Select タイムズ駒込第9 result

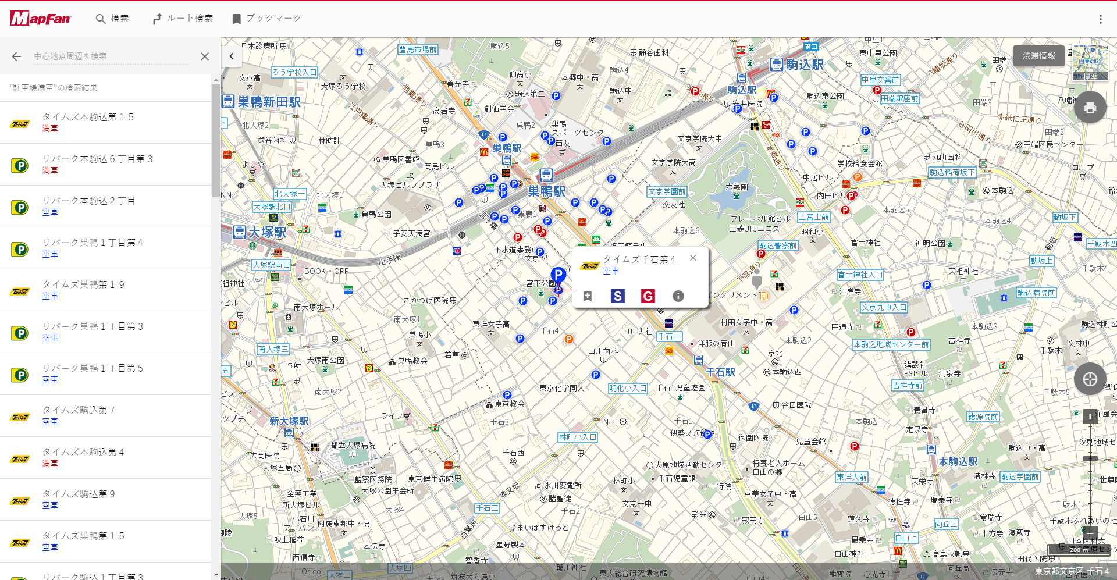pyautogui.click(x=105, y=500)
